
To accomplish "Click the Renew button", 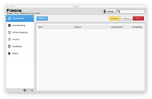I will point(126,18).
